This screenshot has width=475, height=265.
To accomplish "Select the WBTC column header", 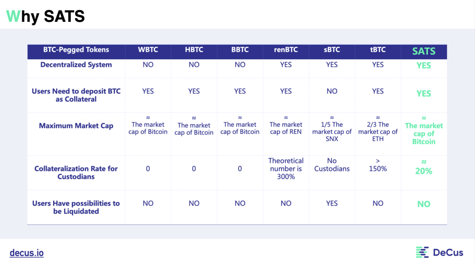I will tap(148, 50).
